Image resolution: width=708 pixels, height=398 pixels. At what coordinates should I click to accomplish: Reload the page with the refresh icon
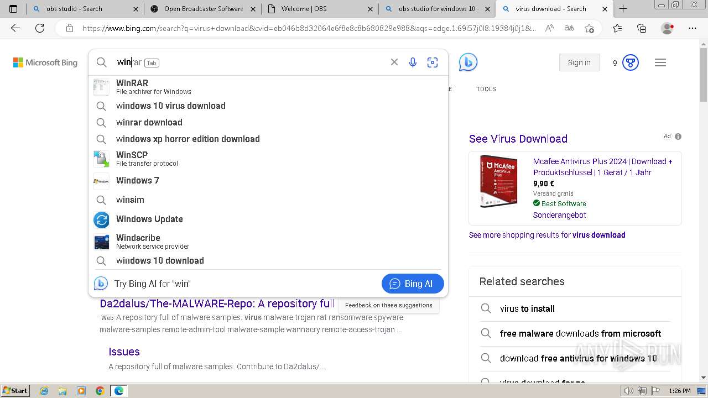(40, 28)
